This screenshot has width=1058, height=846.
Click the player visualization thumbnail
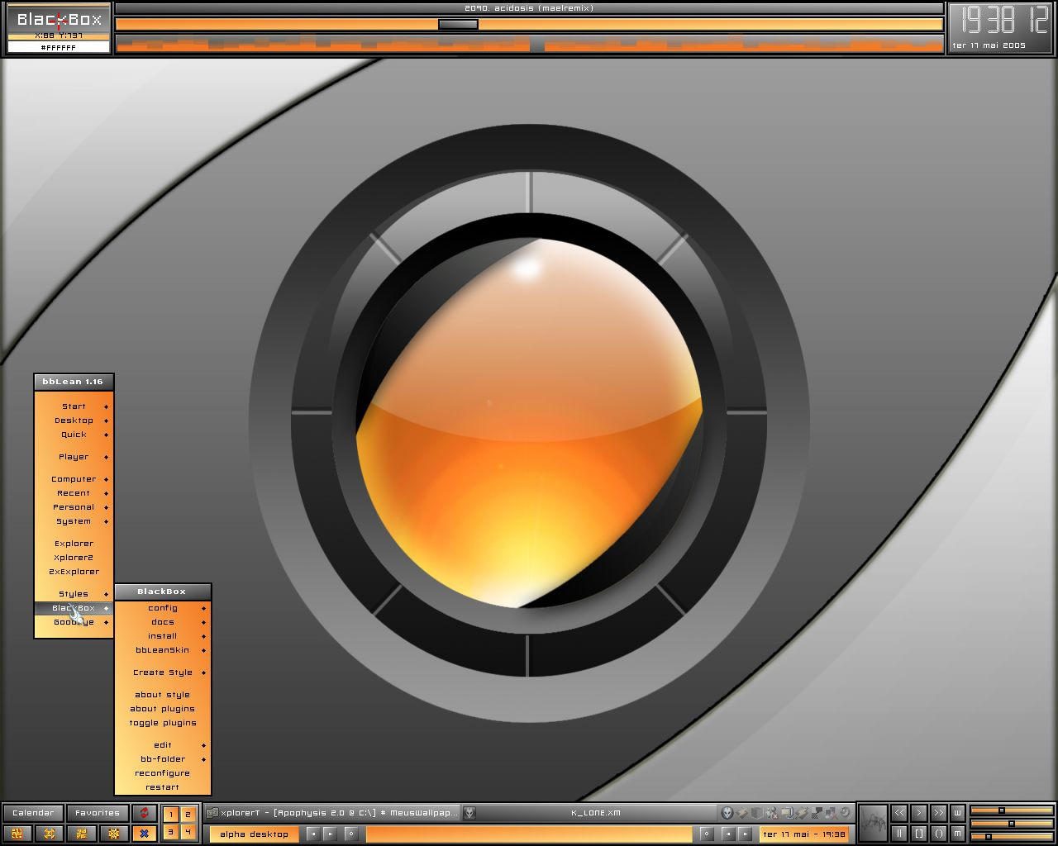(x=874, y=823)
